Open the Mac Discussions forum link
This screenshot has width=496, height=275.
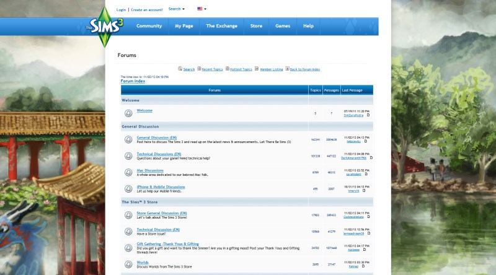tap(150, 170)
